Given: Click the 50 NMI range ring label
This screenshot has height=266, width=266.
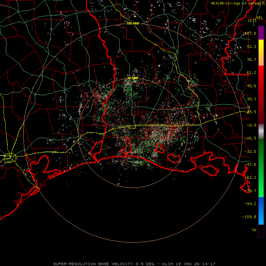Looking at the screenshot, I should [x=133, y=78].
